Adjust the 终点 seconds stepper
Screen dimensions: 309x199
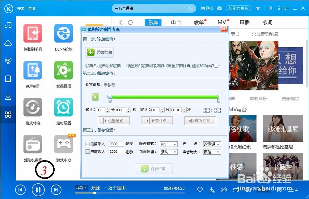coord(184,110)
